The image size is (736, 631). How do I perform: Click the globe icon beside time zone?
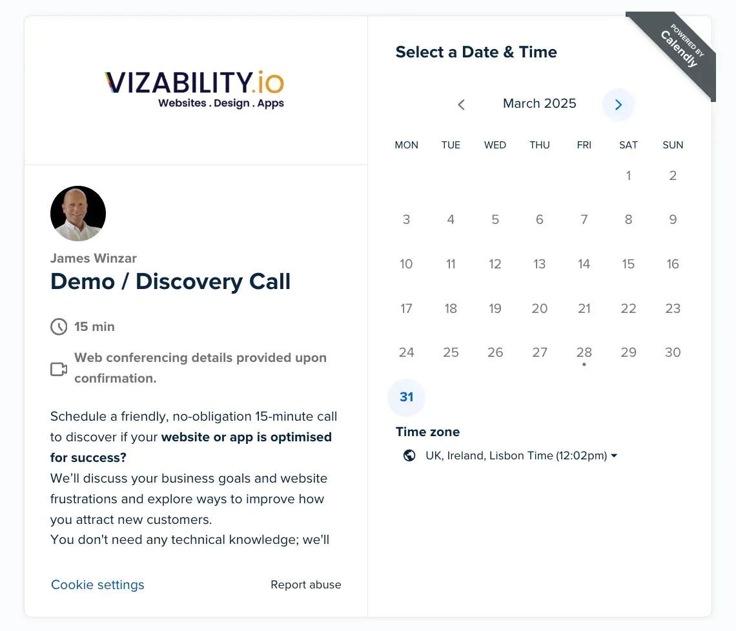[x=409, y=456]
